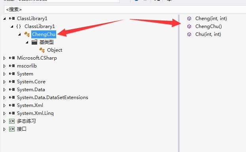246x152 pixels.
Task: Expand the 多态练习 project node
Action: pyautogui.click(x=4, y=121)
